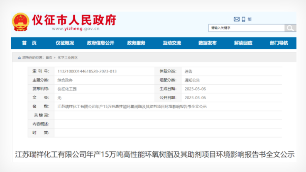Open the 仪征概况 navigation tab
This screenshot has width=306, height=172.
click(x=65, y=43)
